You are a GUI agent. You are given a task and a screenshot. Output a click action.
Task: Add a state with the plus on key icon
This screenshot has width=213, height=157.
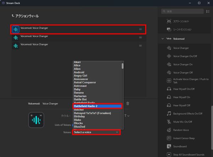[x=32, y=116]
